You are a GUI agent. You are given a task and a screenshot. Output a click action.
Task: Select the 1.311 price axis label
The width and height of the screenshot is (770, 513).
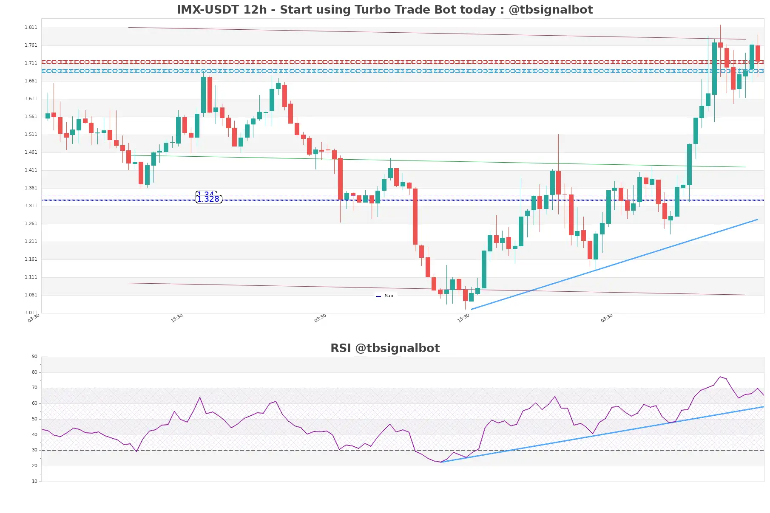(31, 206)
